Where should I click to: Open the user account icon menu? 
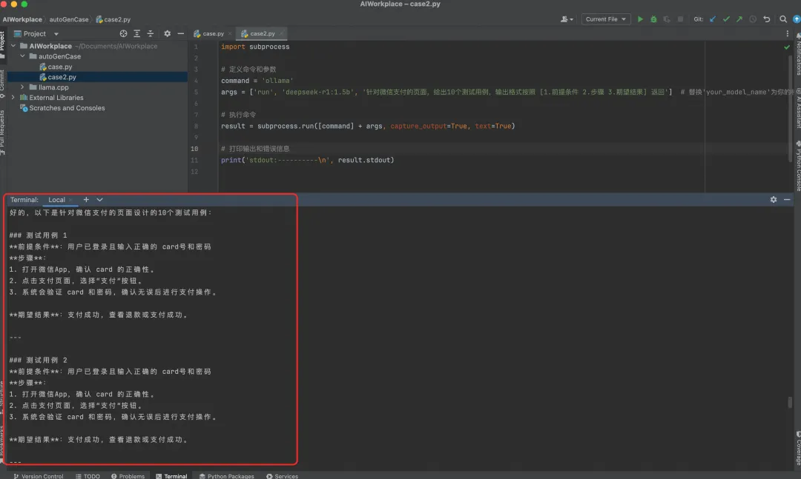[567, 19]
